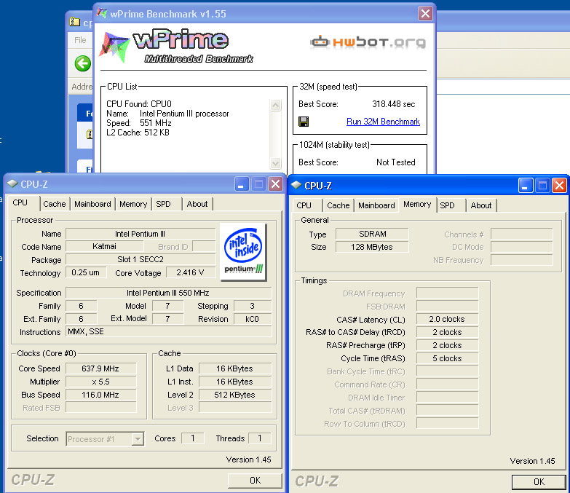This screenshot has width=570, height=493.
Task: Switch to Memory tab in the left CPU-Z
Action: click(x=133, y=204)
